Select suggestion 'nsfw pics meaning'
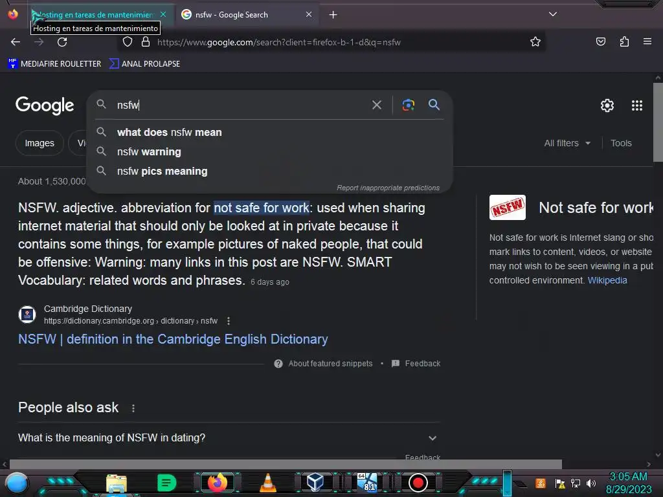Image resolution: width=663 pixels, height=497 pixels. point(269,171)
